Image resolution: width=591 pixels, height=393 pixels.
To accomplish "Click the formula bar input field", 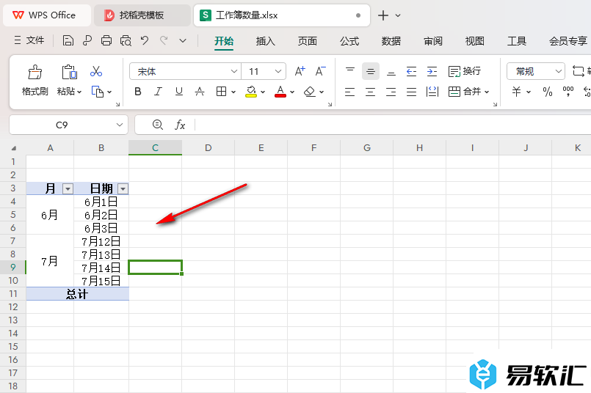I will coord(392,125).
